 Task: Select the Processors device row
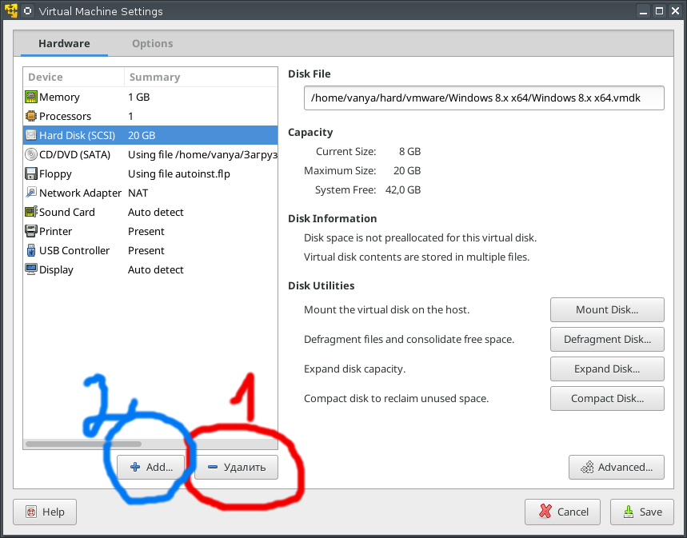(150, 116)
